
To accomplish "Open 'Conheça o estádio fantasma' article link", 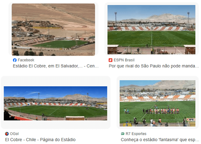I will click(x=160, y=140).
